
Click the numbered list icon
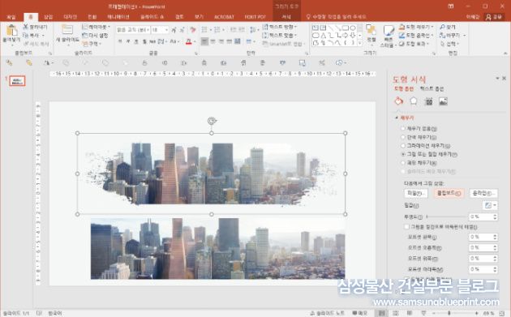click(x=217, y=30)
